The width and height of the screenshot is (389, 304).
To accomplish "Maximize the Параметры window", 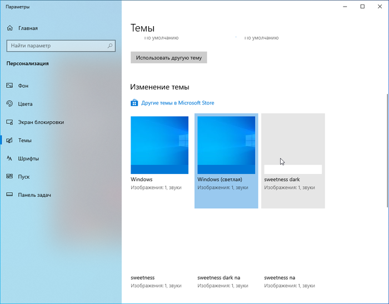I will click(x=362, y=7).
